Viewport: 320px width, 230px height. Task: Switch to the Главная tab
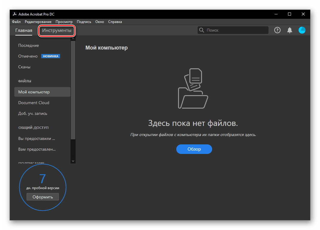24,30
